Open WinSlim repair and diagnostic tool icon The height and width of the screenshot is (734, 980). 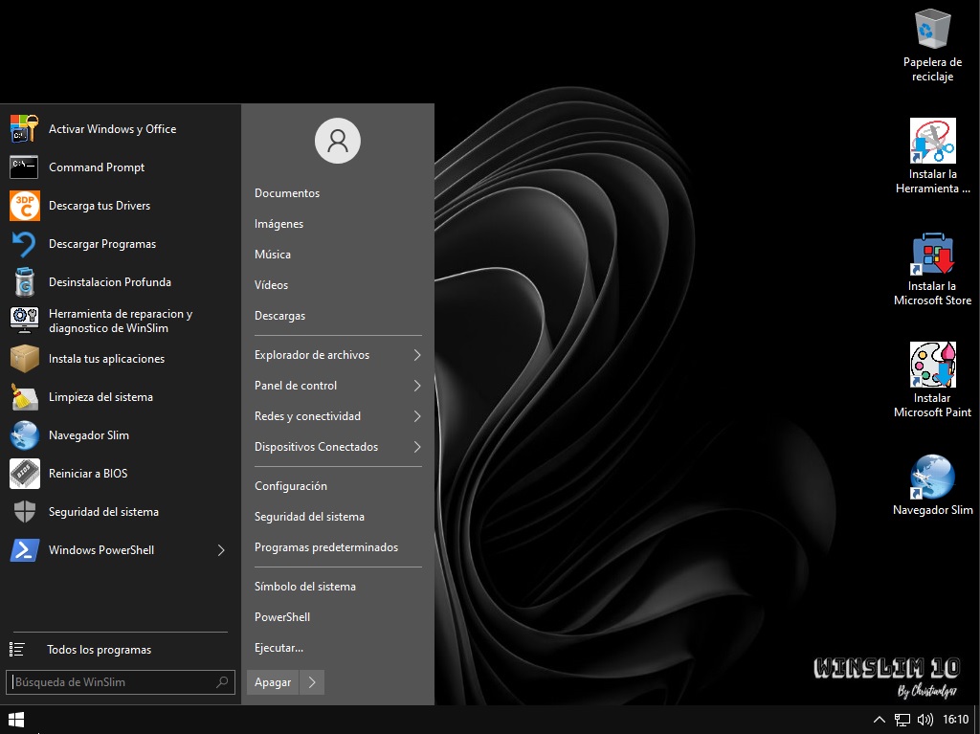pos(24,321)
